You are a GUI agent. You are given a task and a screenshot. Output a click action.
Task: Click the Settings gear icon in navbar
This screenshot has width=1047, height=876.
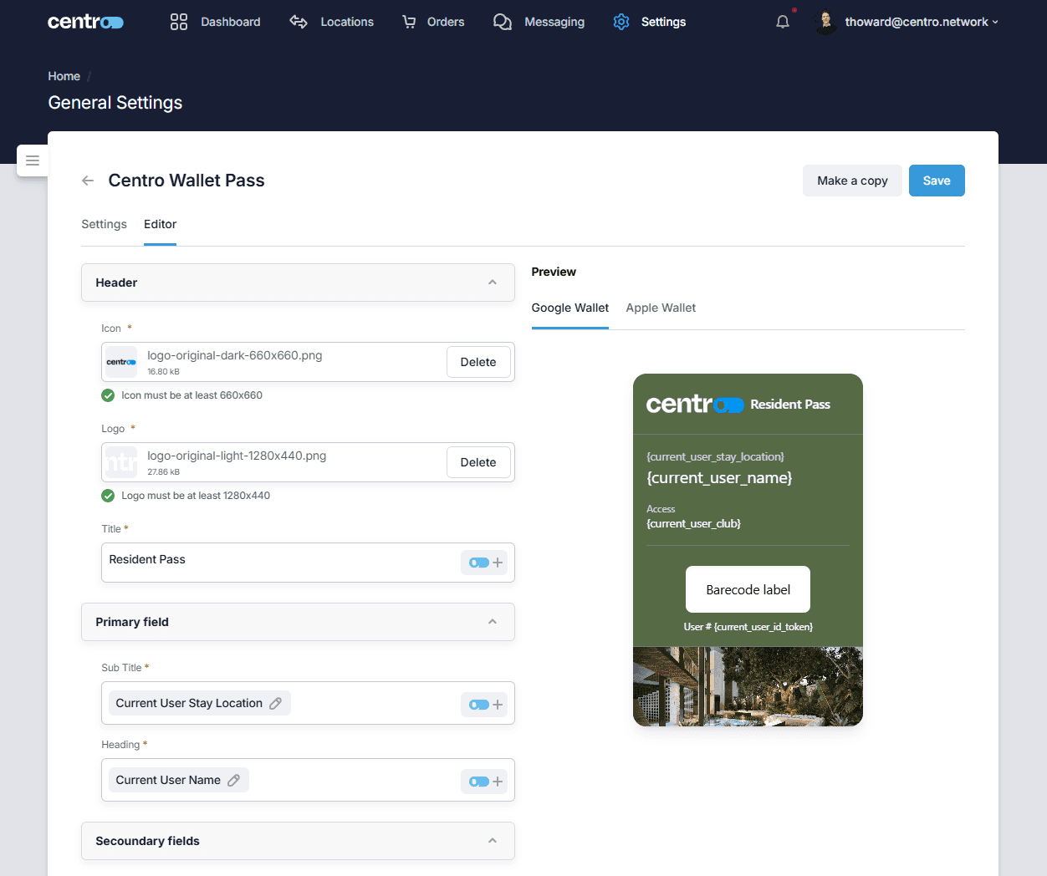[621, 22]
